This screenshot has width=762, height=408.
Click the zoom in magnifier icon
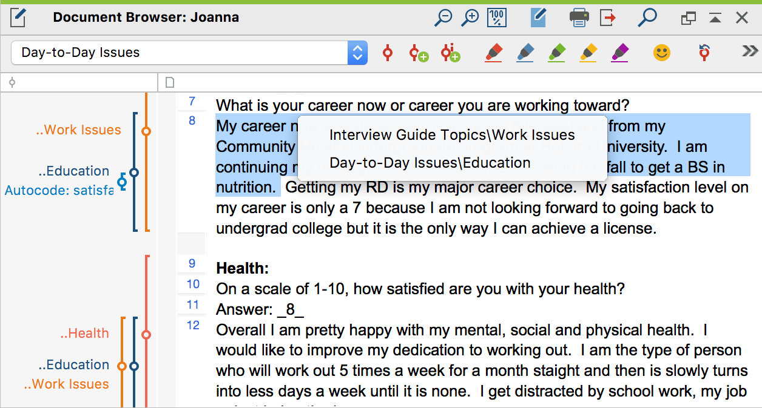(470, 18)
